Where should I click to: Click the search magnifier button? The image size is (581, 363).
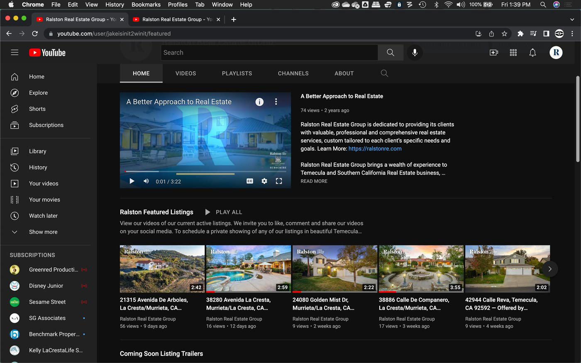coord(391,53)
